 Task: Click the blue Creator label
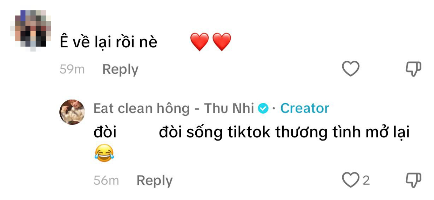pos(305,108)
